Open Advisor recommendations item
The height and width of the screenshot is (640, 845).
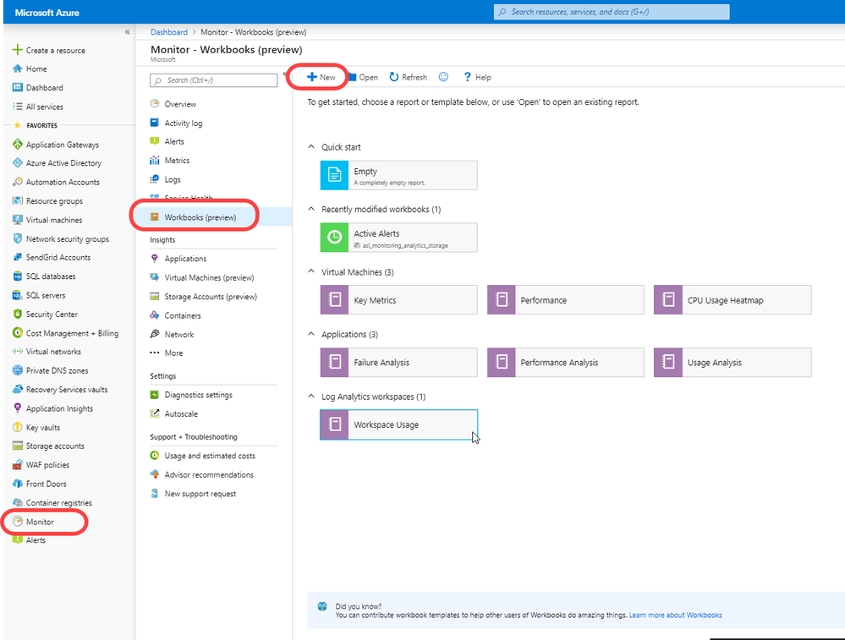[x=209, y=474]
